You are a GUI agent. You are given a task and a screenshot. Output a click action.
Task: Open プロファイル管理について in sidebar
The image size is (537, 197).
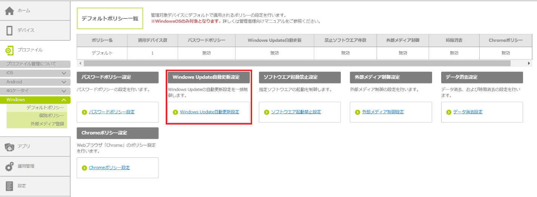pyautogui.click(x=31, y=64)
